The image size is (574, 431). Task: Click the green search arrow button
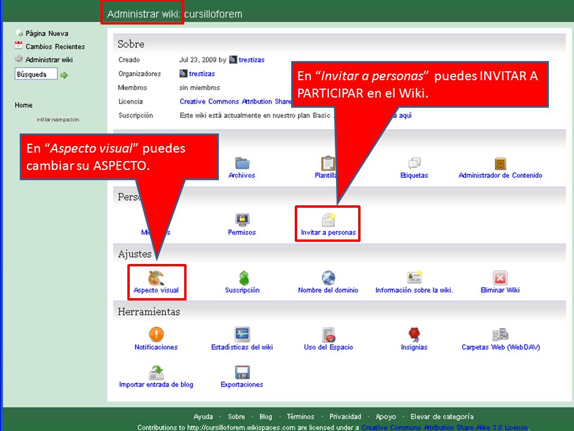(x=64, y=75)
